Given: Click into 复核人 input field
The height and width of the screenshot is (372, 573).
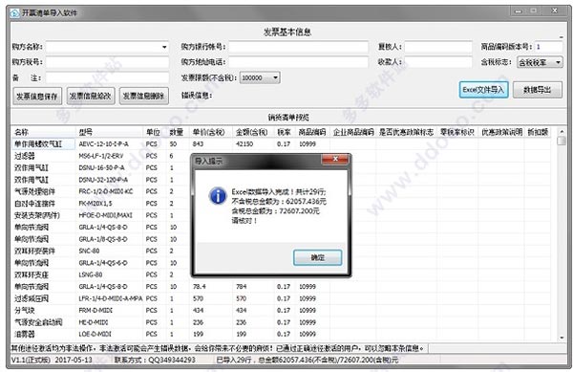Looking at the screenshot, I should tap(438, 47).
